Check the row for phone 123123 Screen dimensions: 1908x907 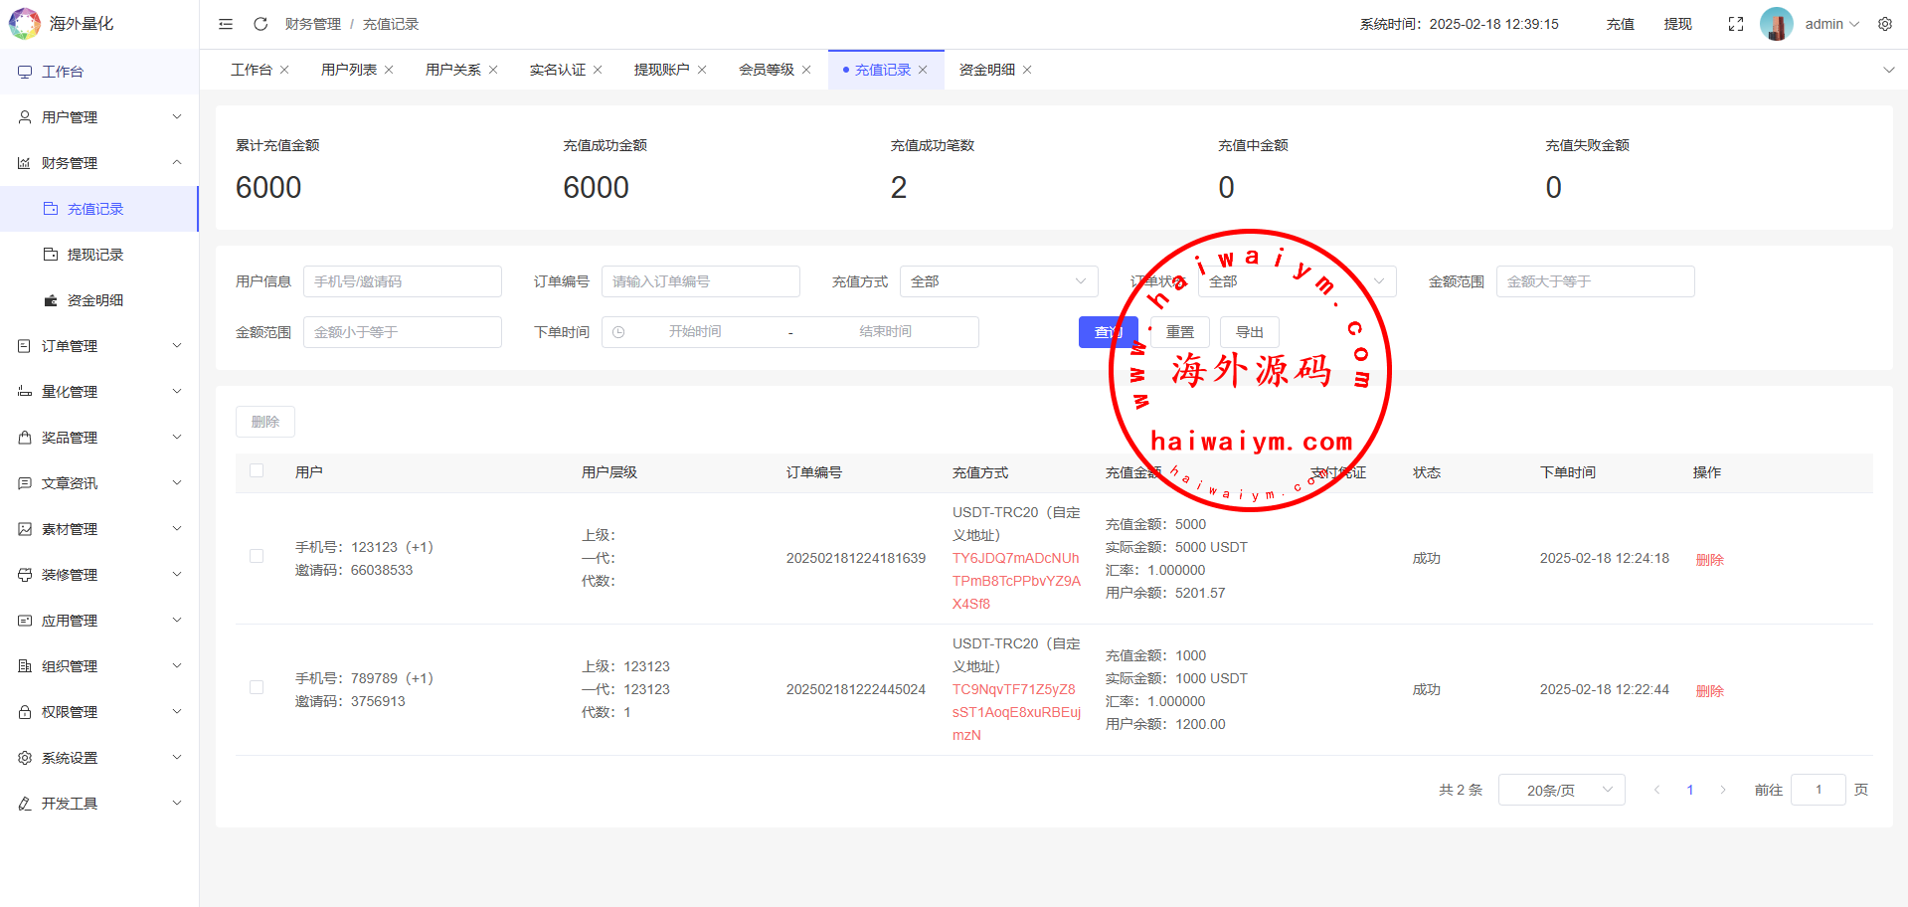(x=257, y=557)
